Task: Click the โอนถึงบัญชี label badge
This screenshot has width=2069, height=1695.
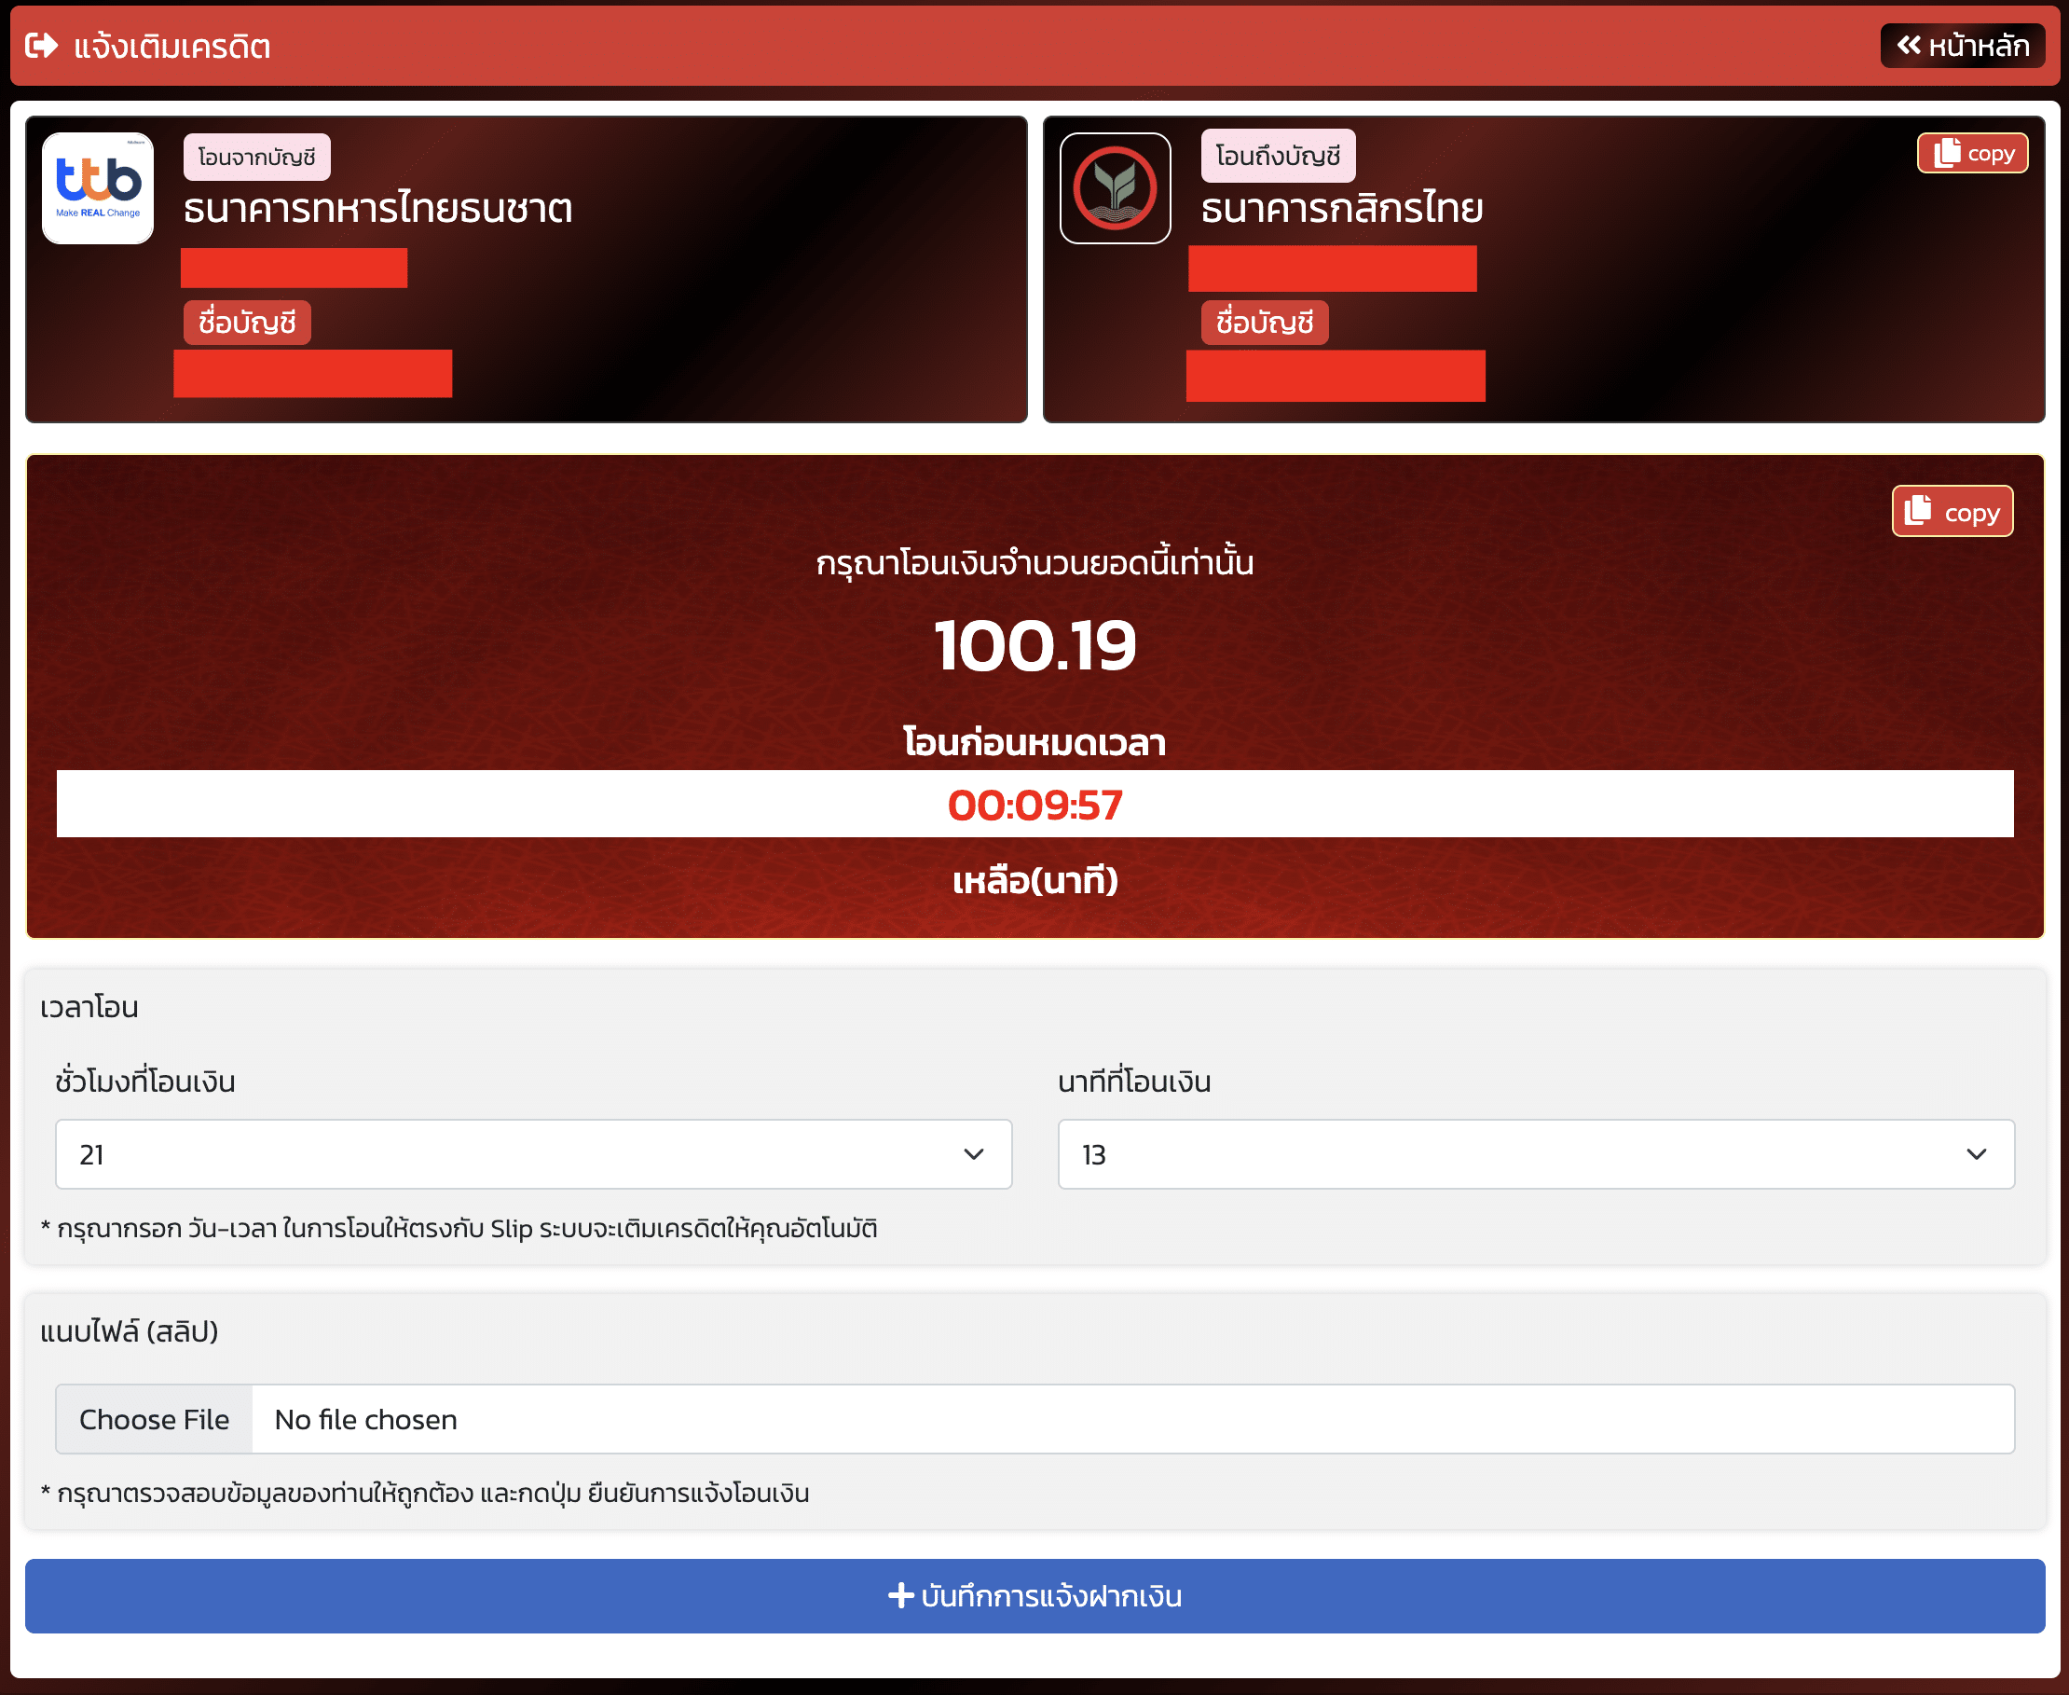Action: pos(1278,157)
